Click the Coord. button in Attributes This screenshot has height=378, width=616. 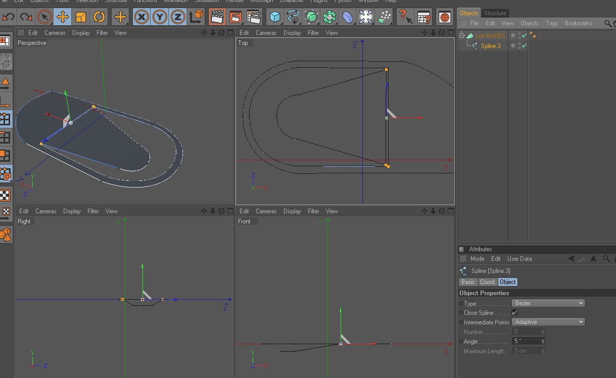tap(488, 282)
